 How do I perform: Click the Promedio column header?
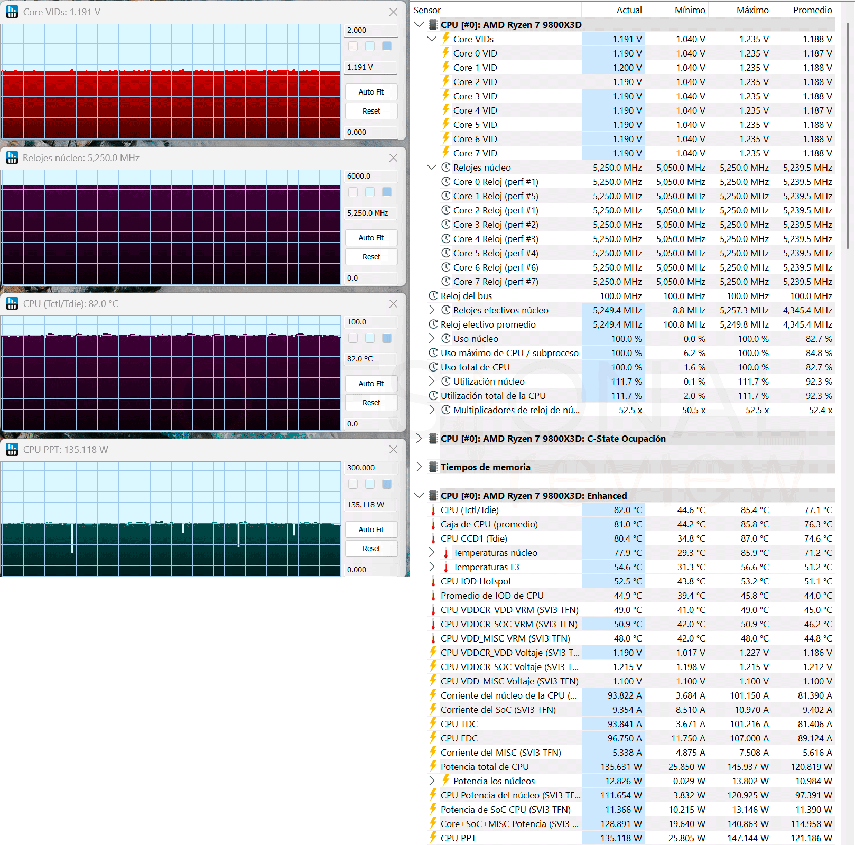coord(803,10)
